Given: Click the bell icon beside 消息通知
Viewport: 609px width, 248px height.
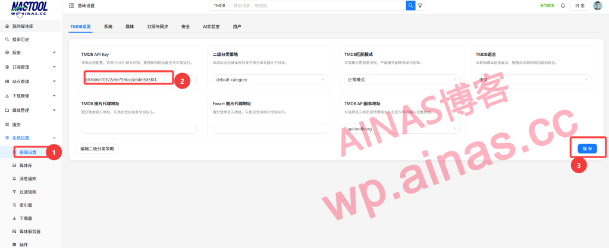Looking at the screenshot, I should pos(14,178).
